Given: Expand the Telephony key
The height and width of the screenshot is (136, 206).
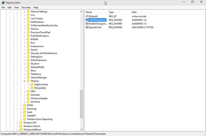Looking at the screenshot, I should coord(25,74).
